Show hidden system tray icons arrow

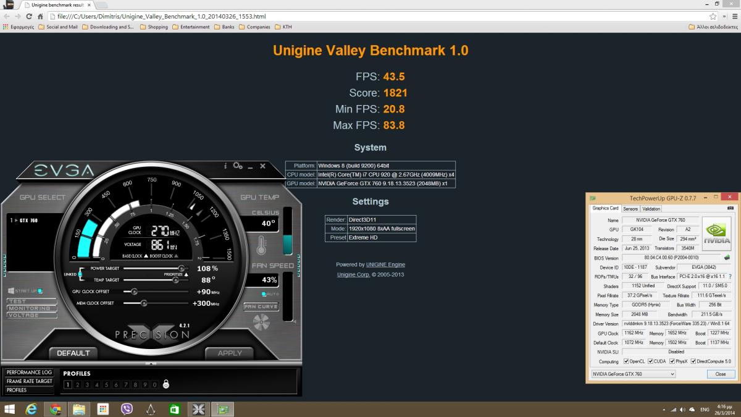click(x=663, y=409)
